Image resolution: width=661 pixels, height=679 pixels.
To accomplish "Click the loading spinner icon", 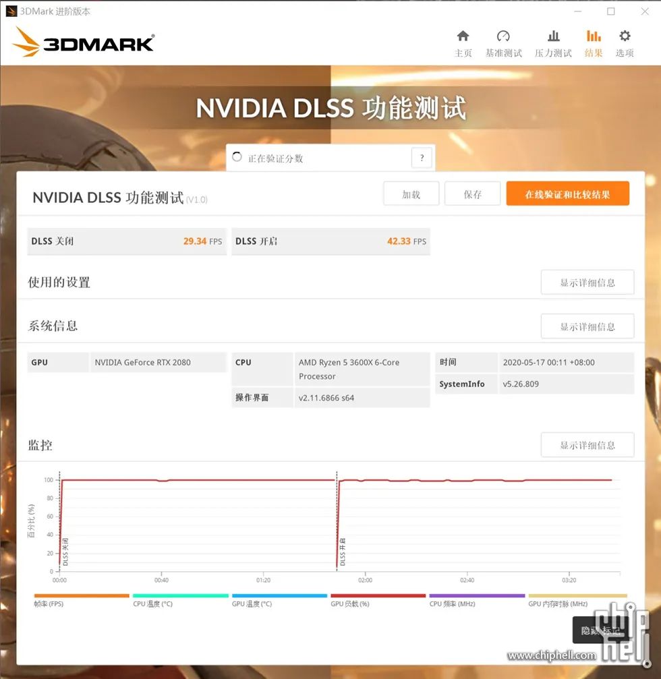I will coord(237,156).
